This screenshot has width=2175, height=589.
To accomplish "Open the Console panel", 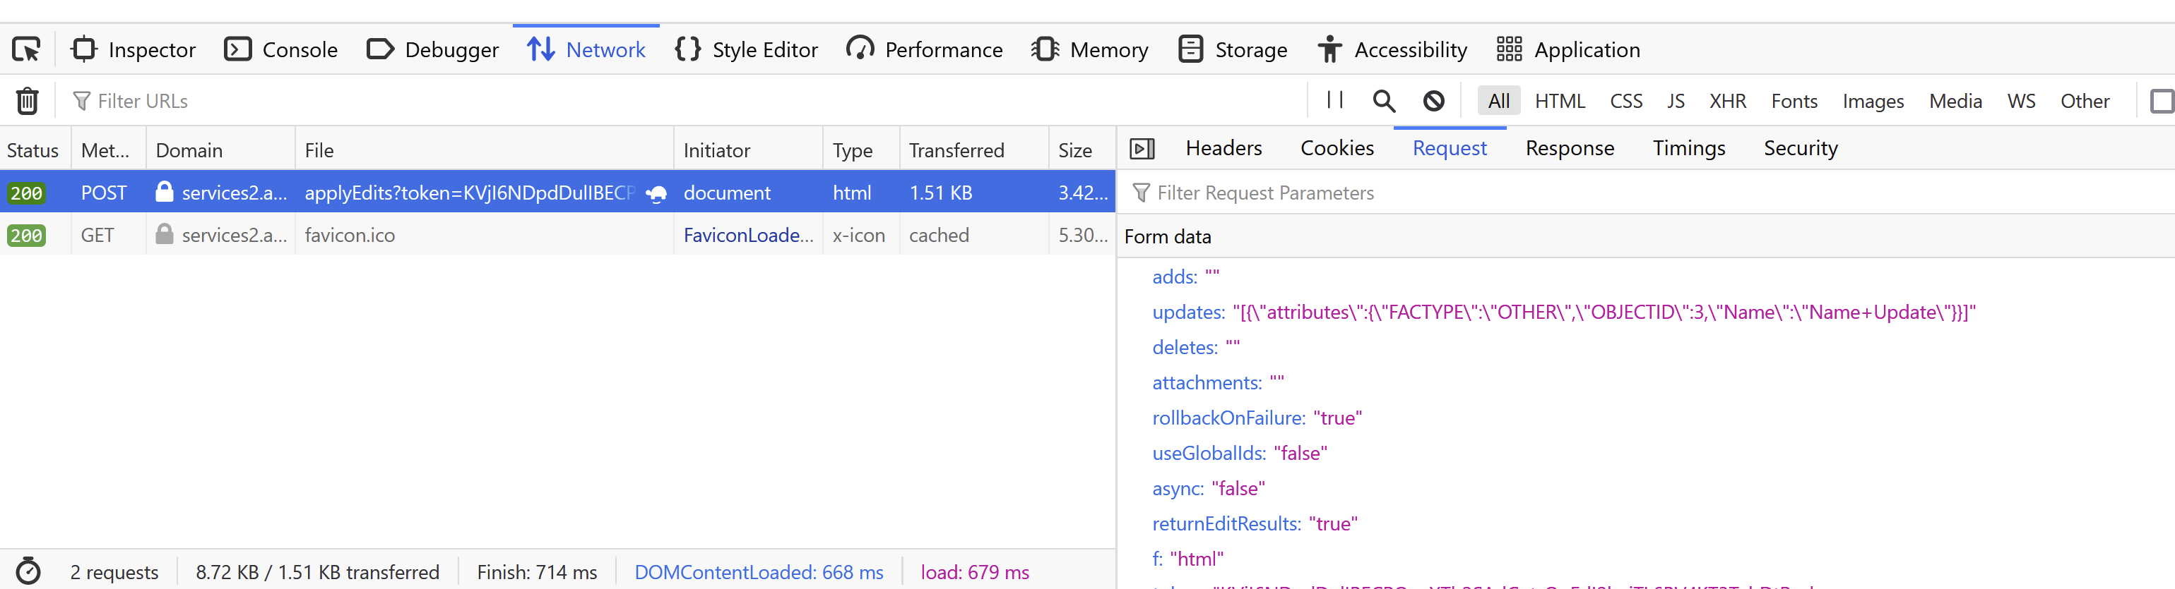I will point(281,49).
